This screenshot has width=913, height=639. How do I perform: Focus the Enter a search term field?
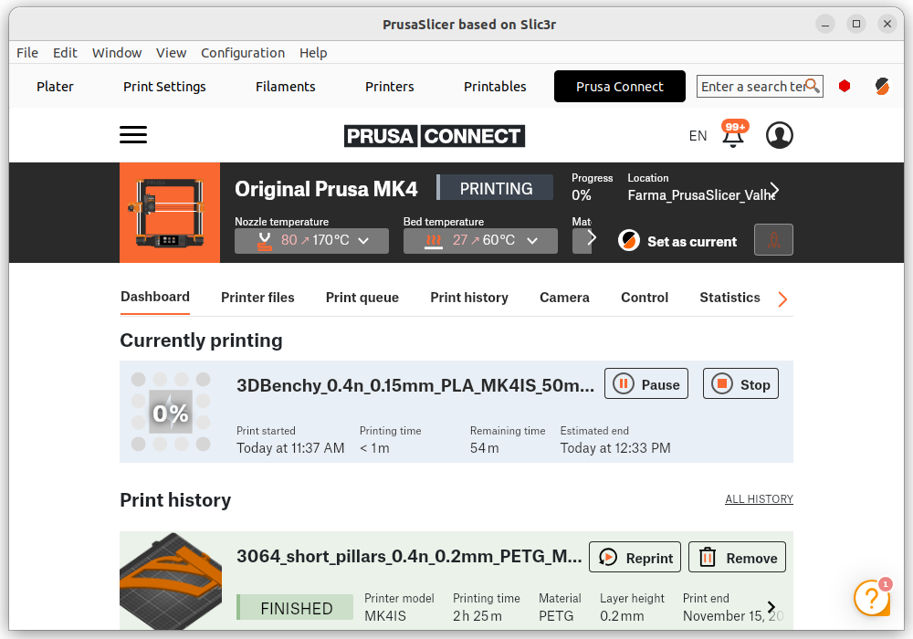tap(760, 86)
